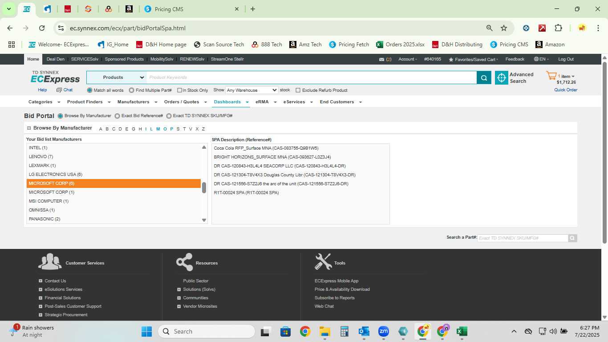Collapse the Browse By Manufacturer section
Viewport: 608px width, 342px height.
[x=29, y=128]
